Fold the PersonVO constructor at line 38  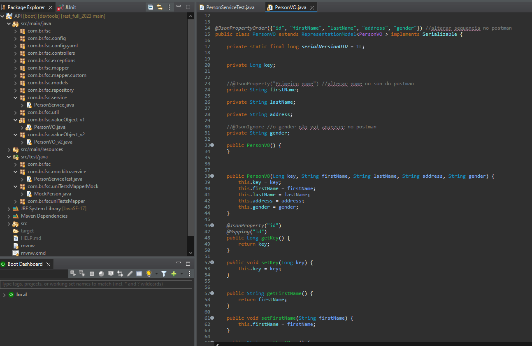(x=212, y=176)
